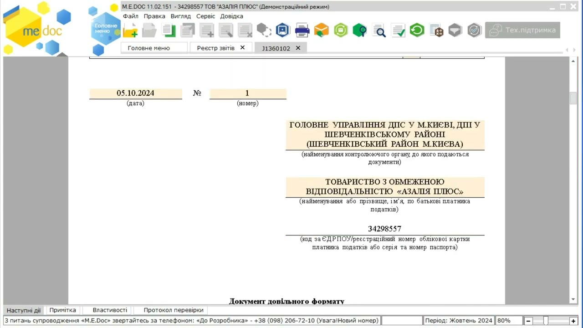This screenshot has height=328, width=583.
Task: Decrease zoom with the minus button
Action: [528, 321]
